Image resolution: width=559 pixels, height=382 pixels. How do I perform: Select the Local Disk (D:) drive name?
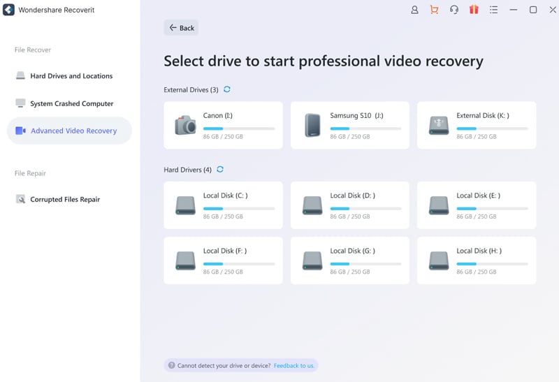pos(353,196)
